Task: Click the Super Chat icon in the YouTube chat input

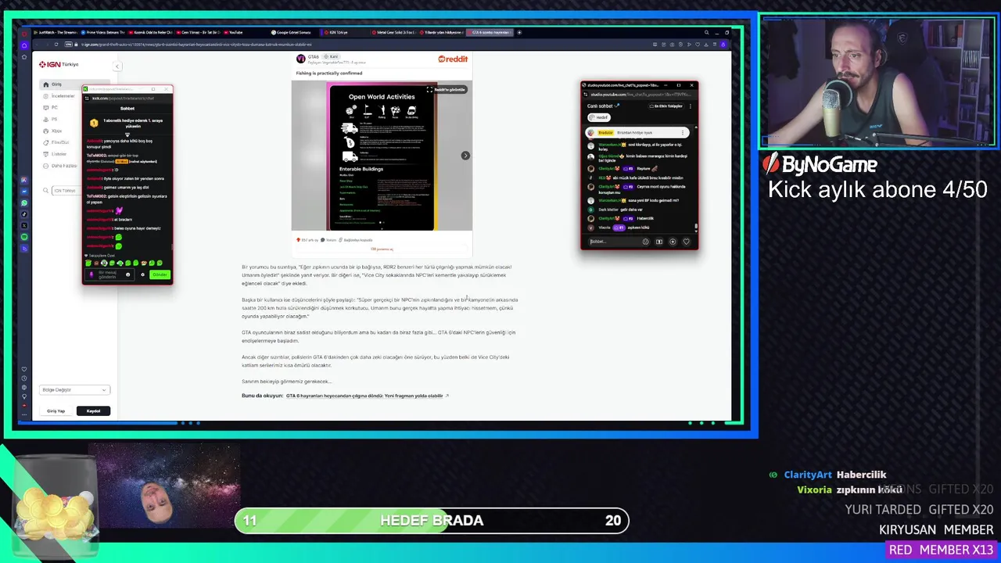Action: tap(659, 242)
